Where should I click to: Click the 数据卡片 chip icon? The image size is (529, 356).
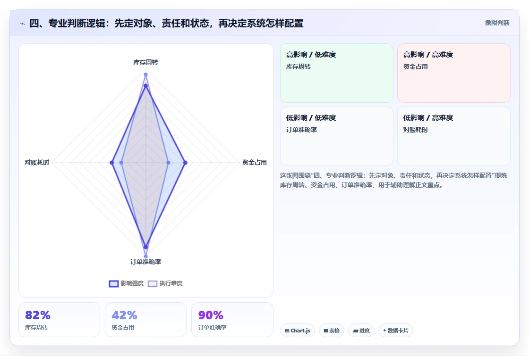[384, 331]
